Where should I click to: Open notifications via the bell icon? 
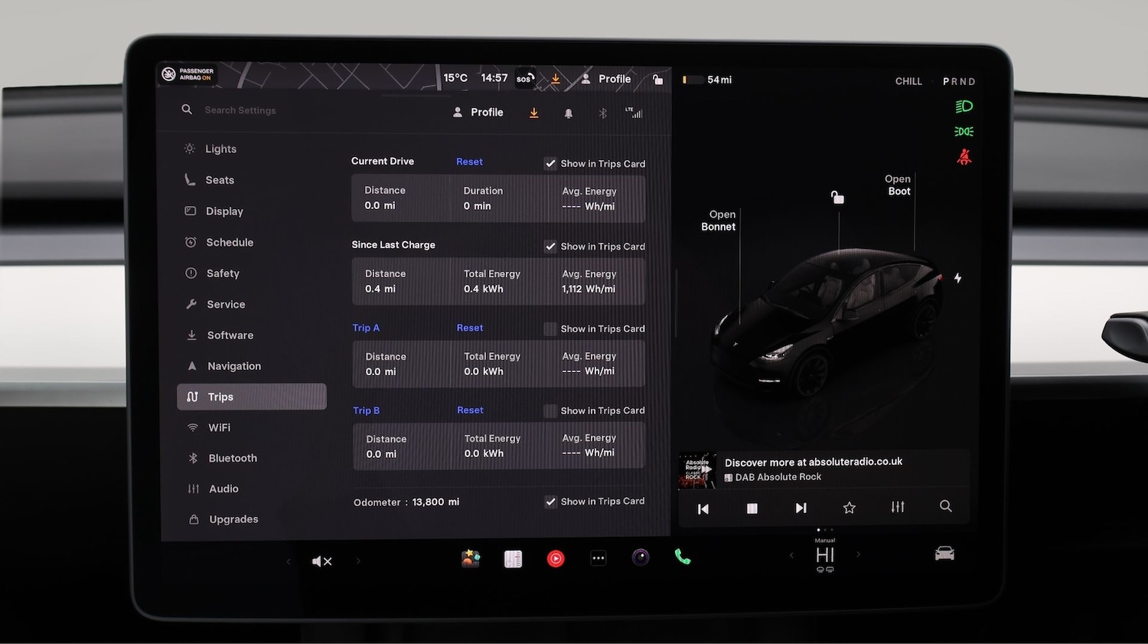tap(568, 113)
